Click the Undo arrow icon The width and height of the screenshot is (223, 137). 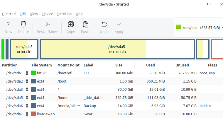point(104,24)
